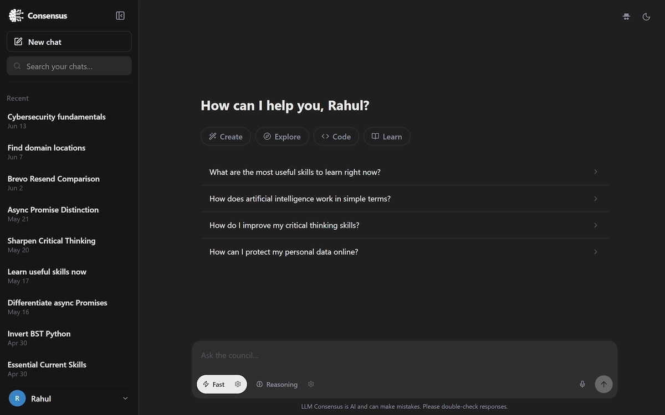The height and width of the screenshot is (415, 665).
Task: Enable Reasoning mode
Action: (x=277, y=384)
